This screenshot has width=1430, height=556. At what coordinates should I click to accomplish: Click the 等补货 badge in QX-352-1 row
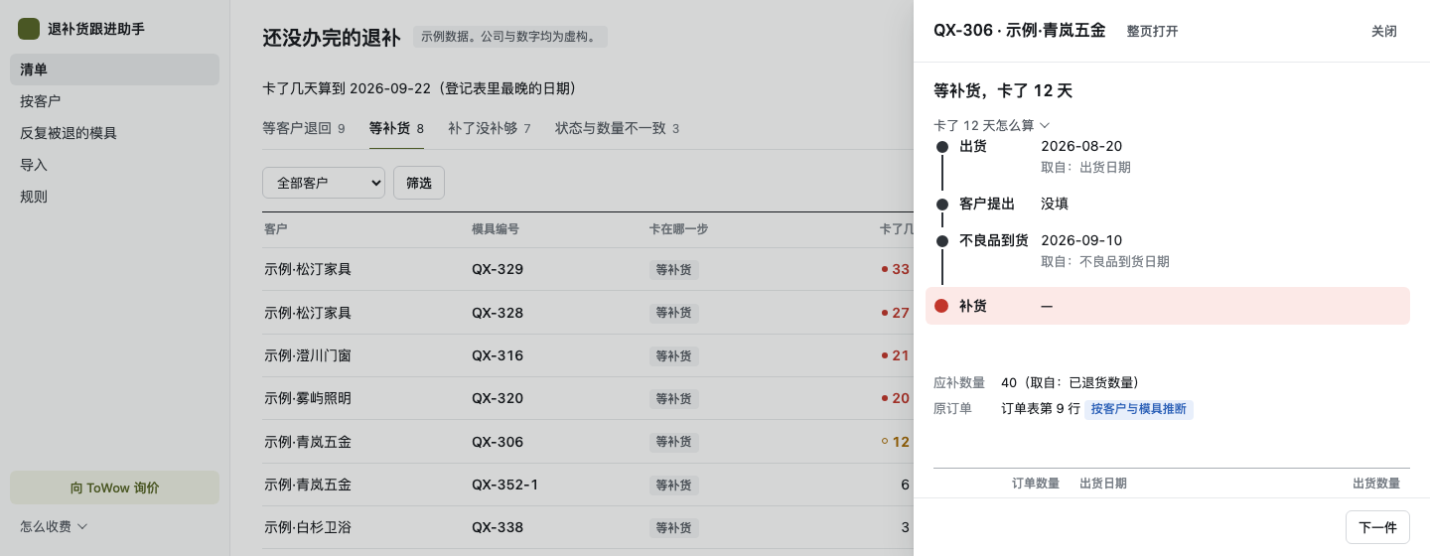click(x=674, y=485)
